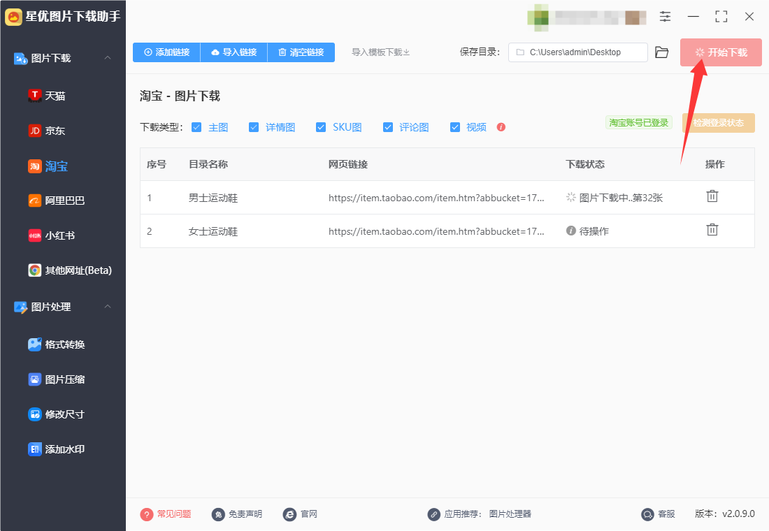The image size is (769, 531).
Task: Open 其他网址(Beta) in the sidebar
Action: pos(70,270)
